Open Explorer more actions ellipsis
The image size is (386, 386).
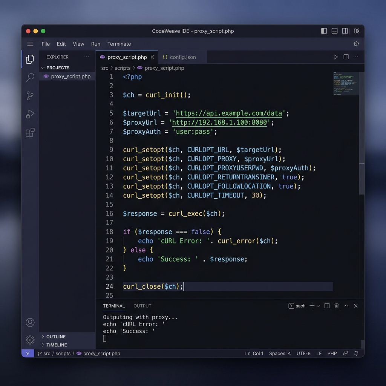click(87, 57)
